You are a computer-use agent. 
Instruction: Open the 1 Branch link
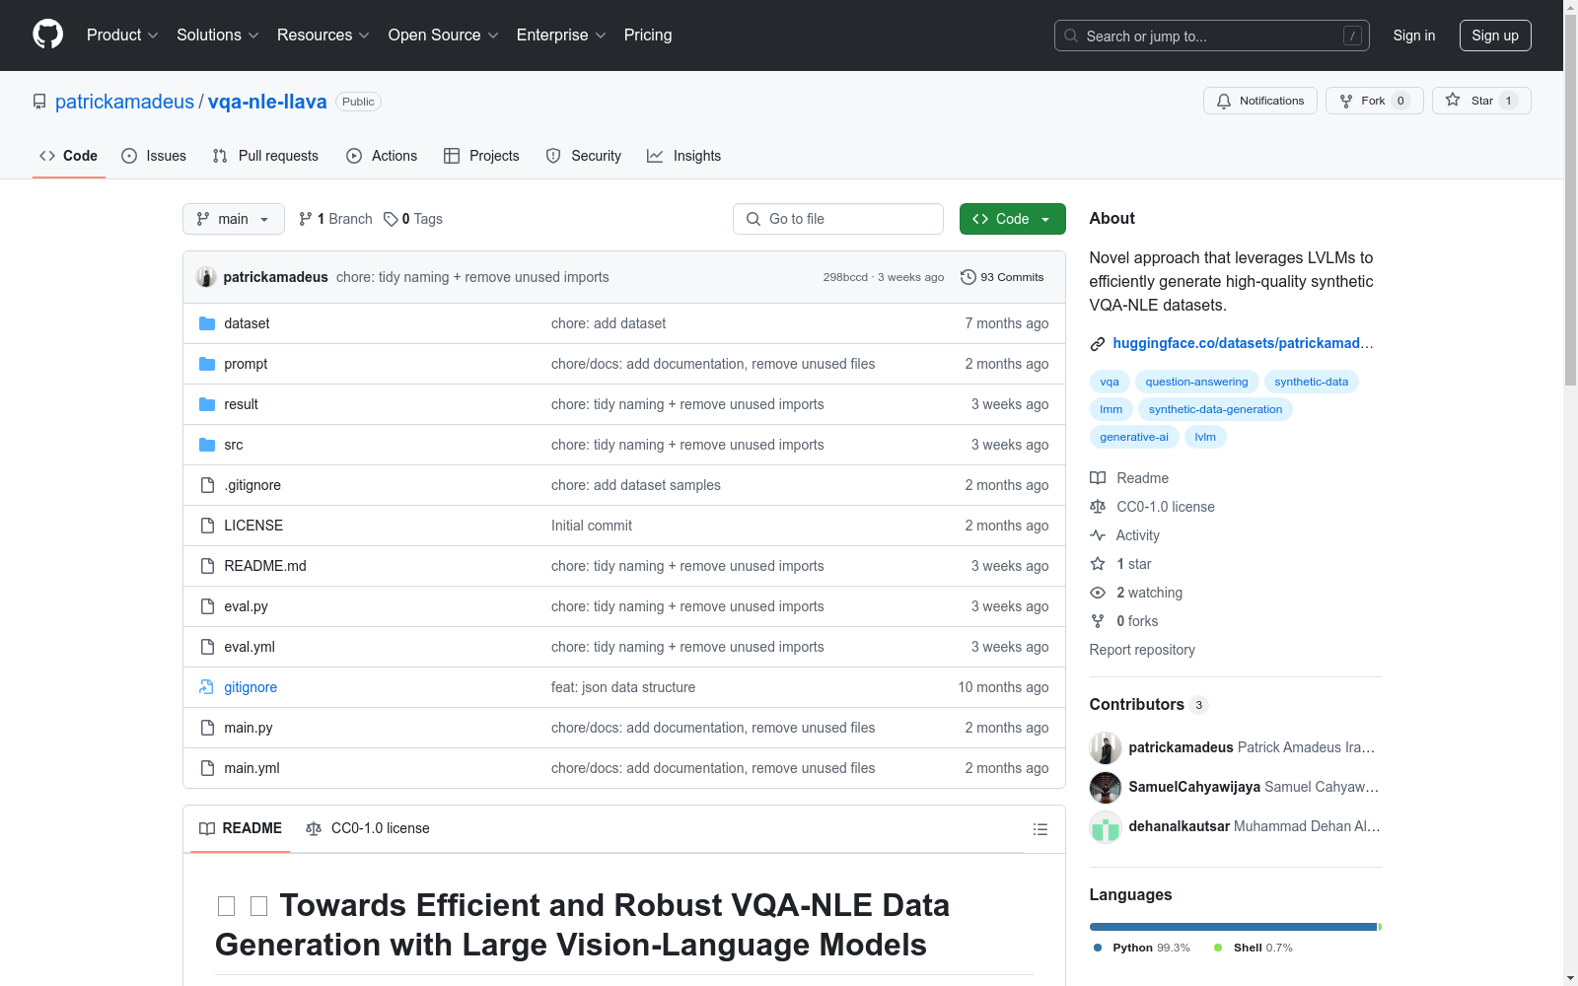335,219
